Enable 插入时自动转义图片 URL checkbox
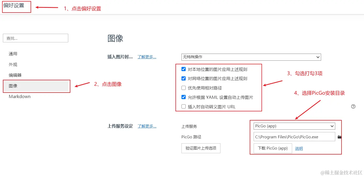This screenshot has height=177, width=364. point(184,107)
